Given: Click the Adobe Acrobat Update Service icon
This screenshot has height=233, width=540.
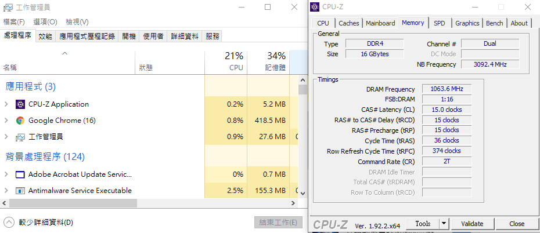Looking at the screenshot, I should (20, 174).
